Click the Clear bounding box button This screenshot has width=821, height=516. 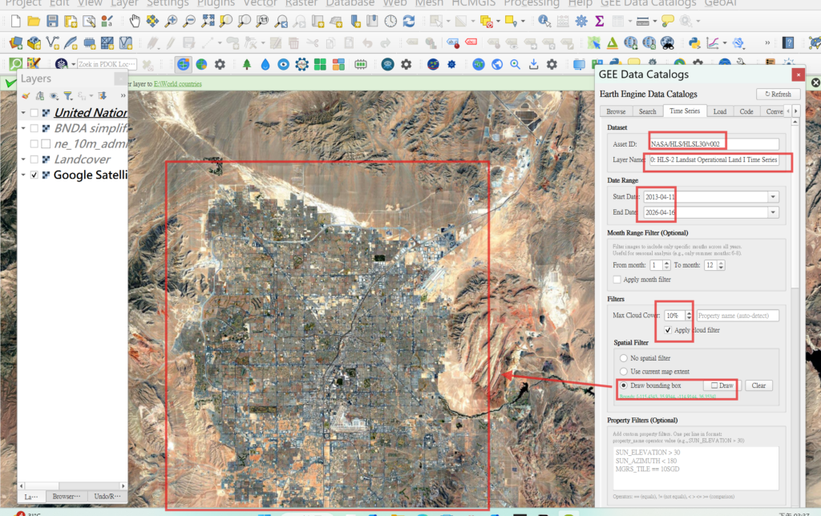[x=759, y=385]
